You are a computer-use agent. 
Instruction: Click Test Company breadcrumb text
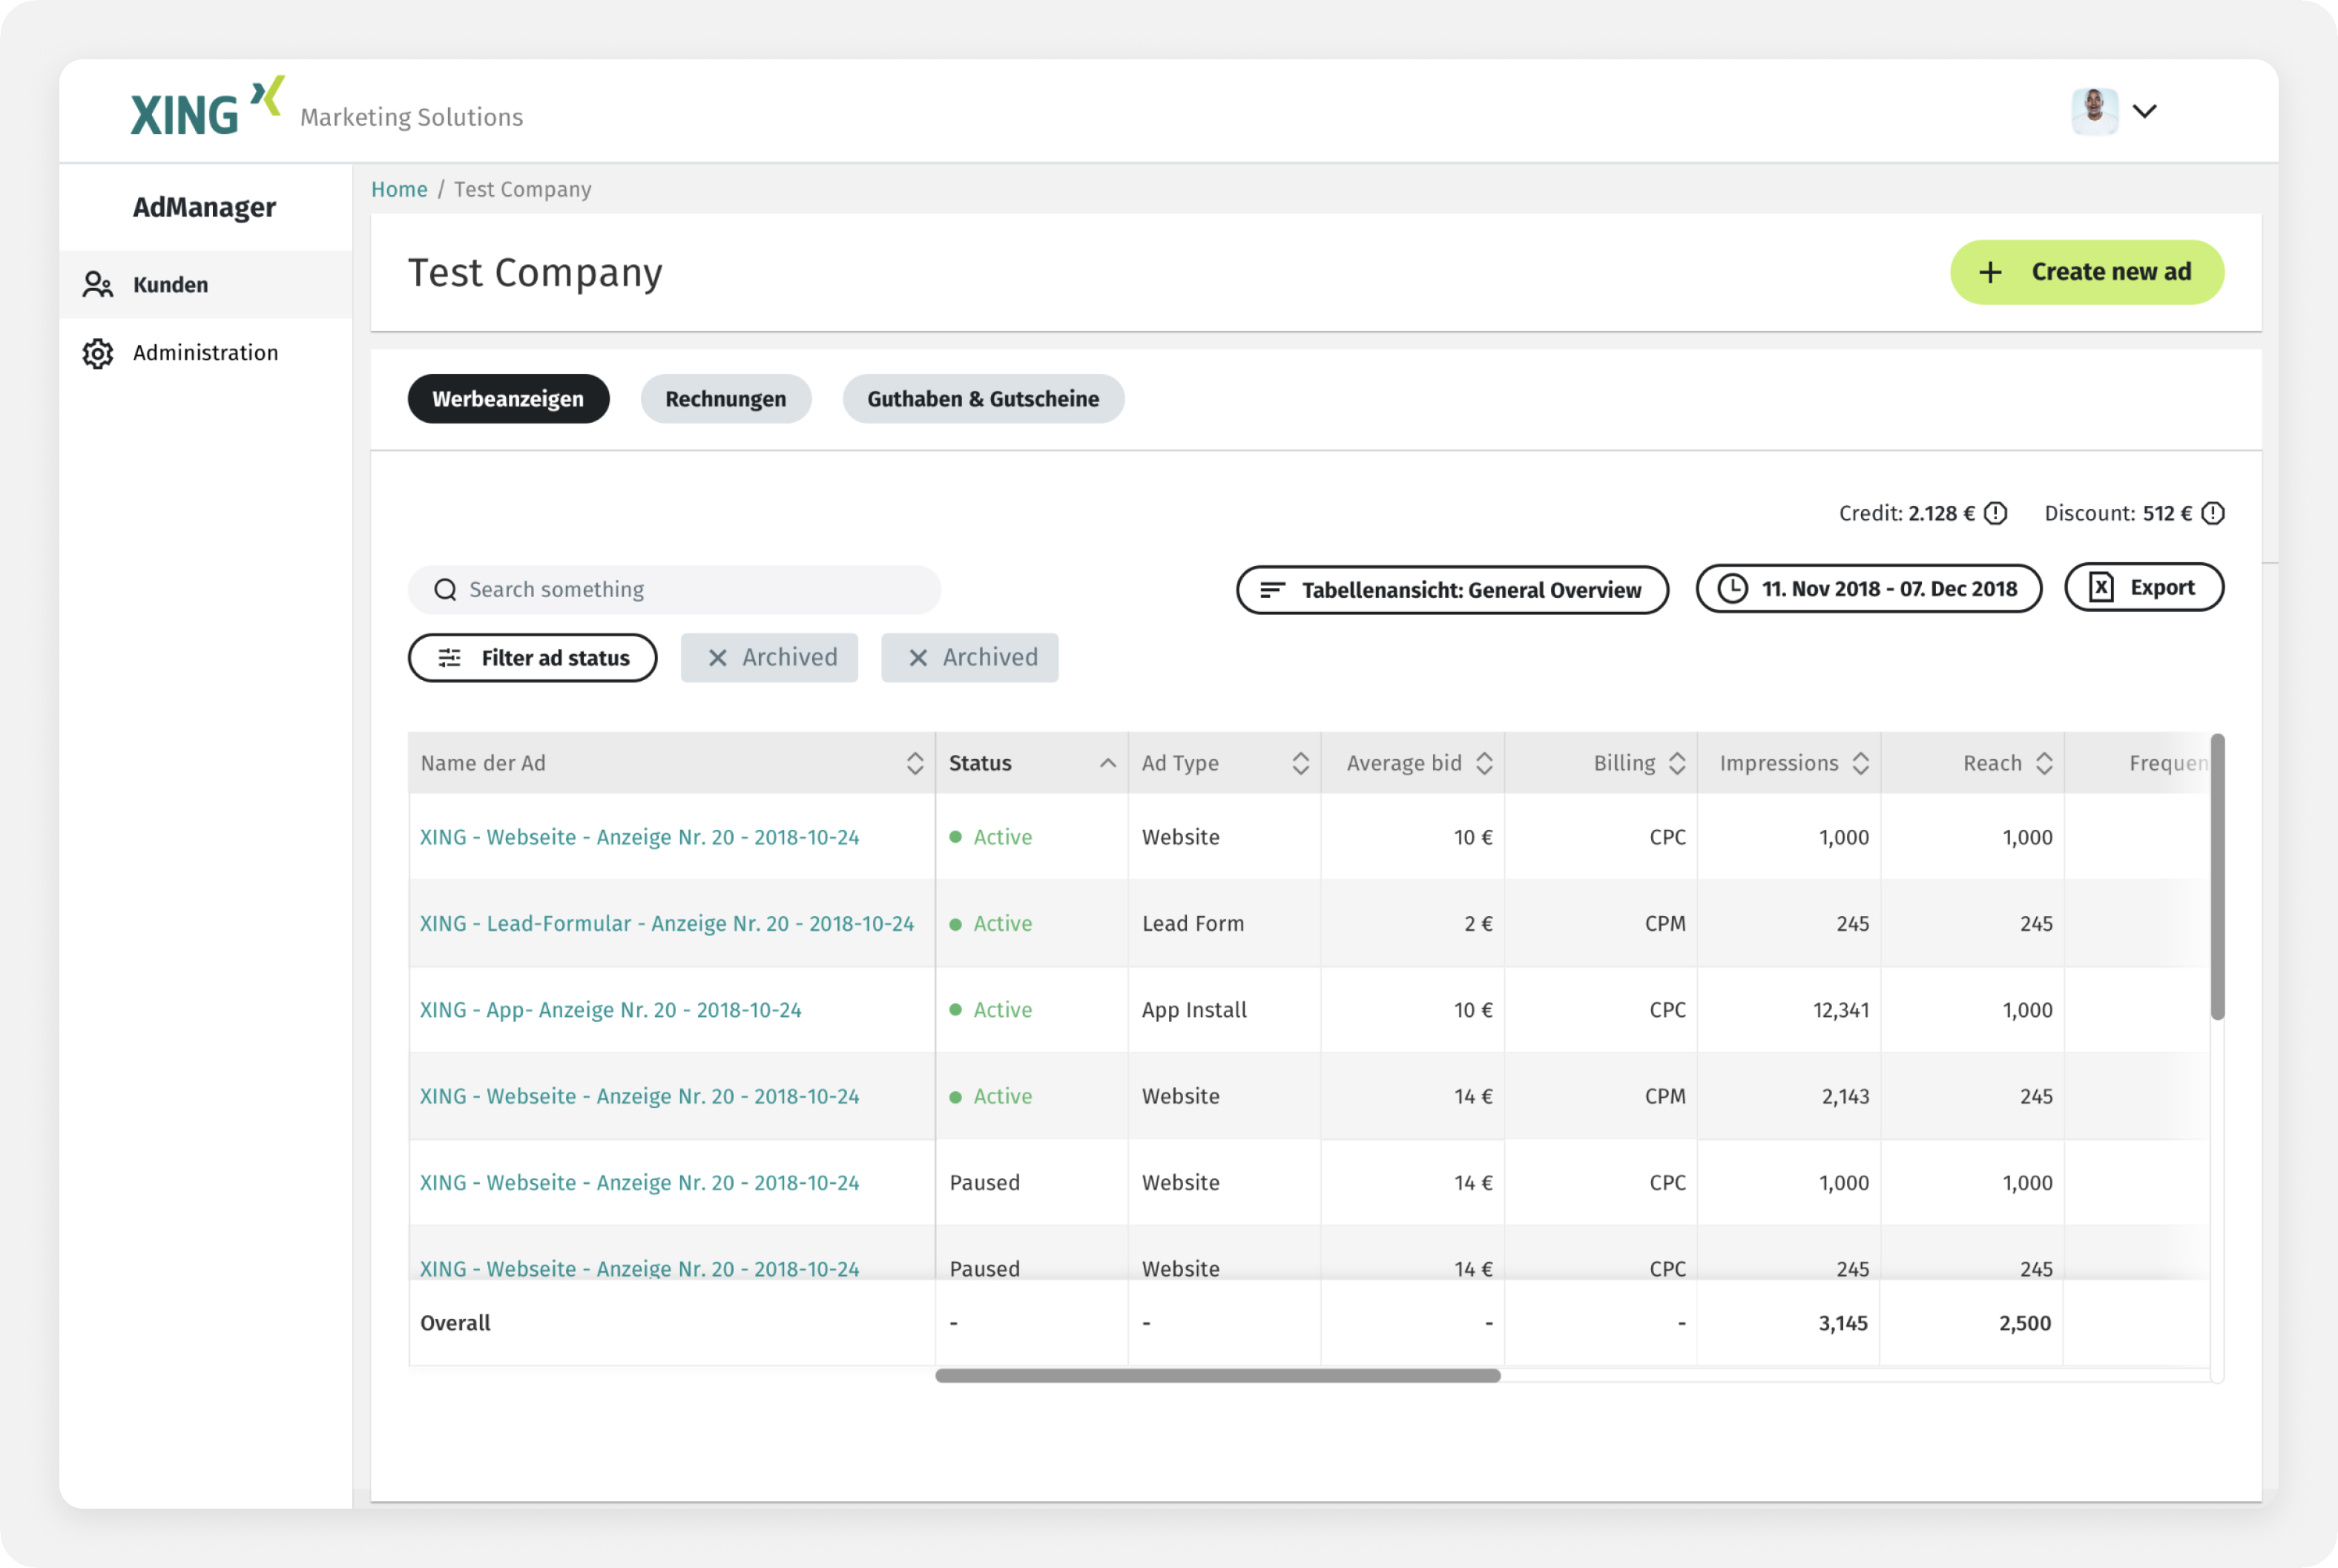(522, 189)
